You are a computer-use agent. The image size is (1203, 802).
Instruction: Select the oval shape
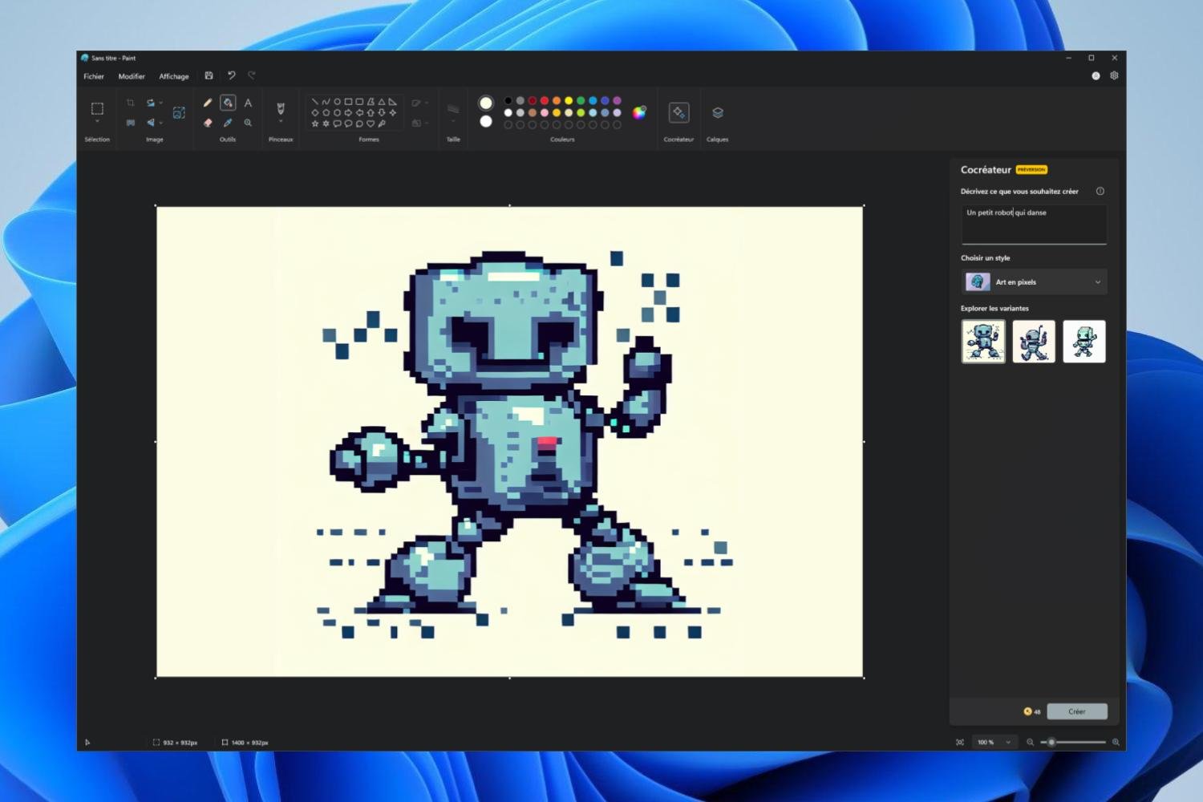[337, 102]
